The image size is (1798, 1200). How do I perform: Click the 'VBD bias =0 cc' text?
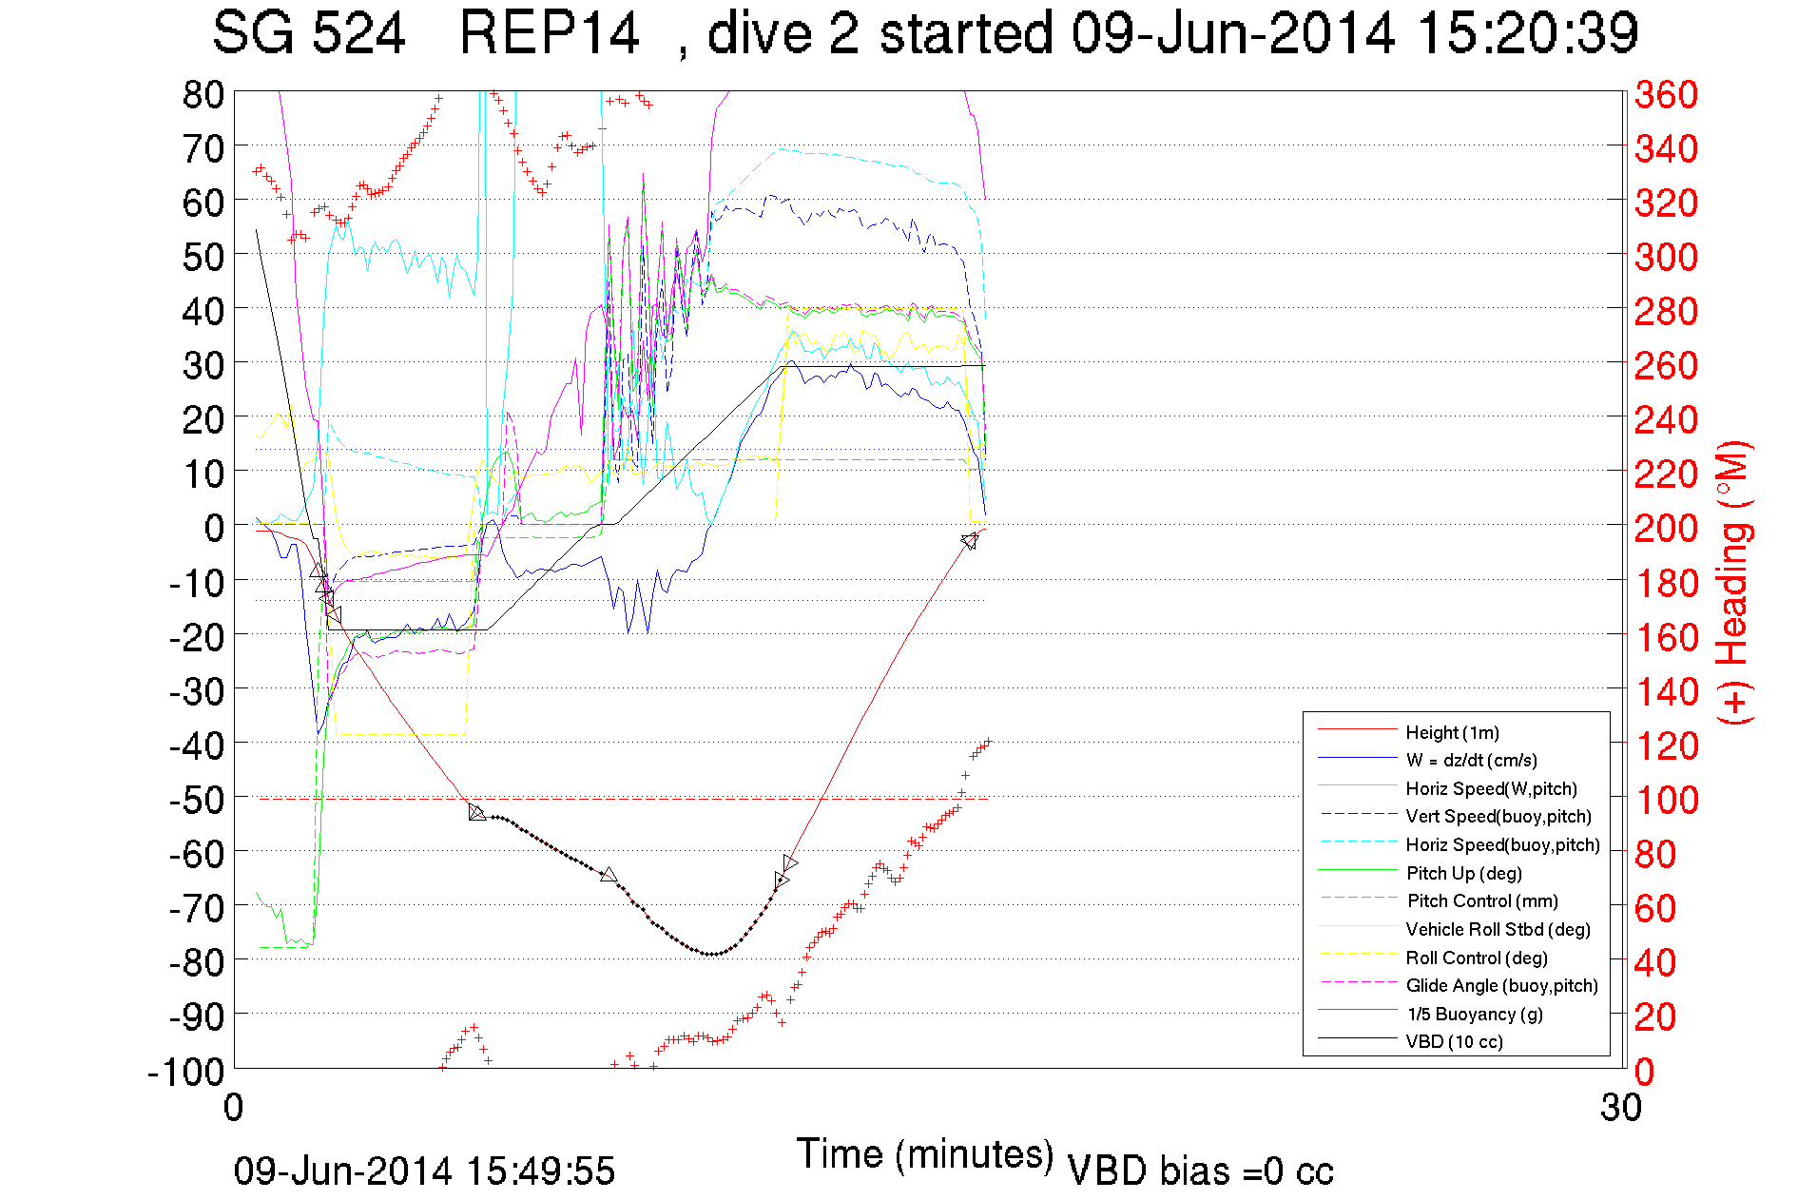(1200, 1171)
